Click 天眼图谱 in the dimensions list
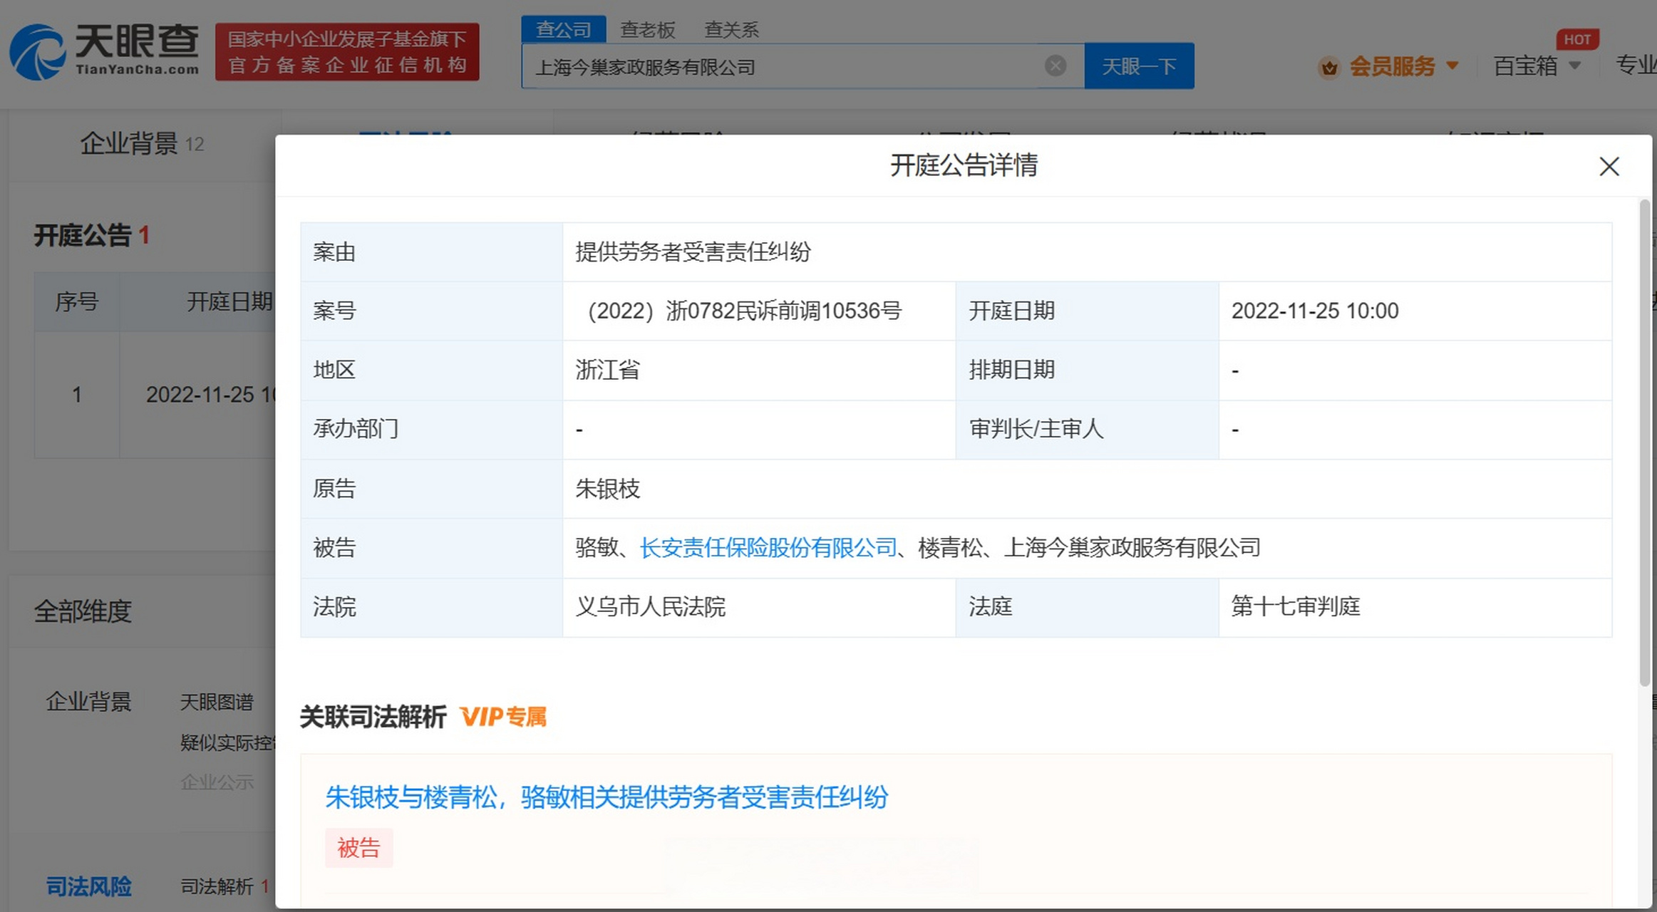This screenshot has height=912, width=1657. point(217,702)
